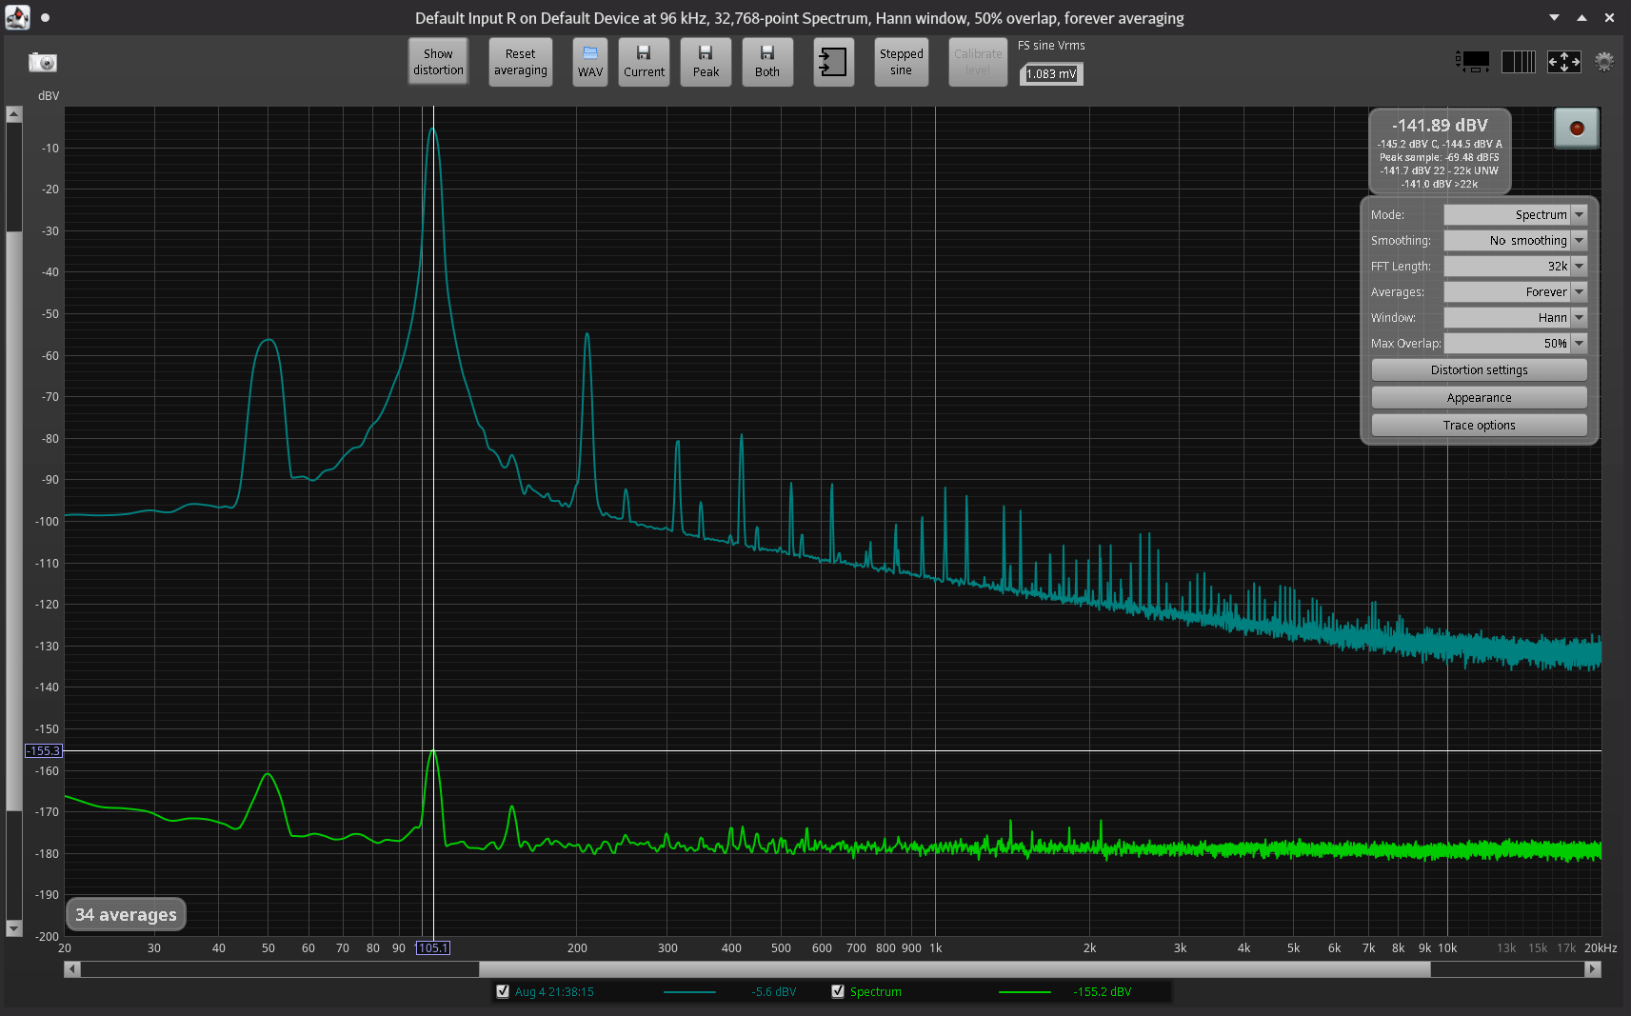The image size is (1631, 1016).
Task: Open the Smoothing dropdown
Action: [x=1515, y=240]
